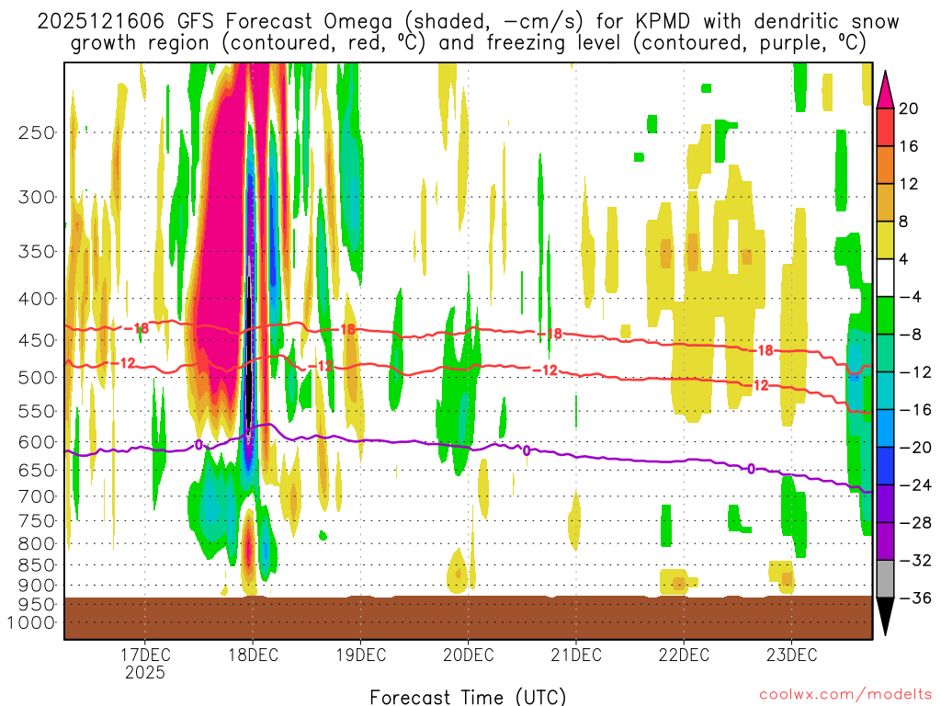Click the 500 pressure level label
This screenshot has height=706, width=941.
tap(37, 378)
